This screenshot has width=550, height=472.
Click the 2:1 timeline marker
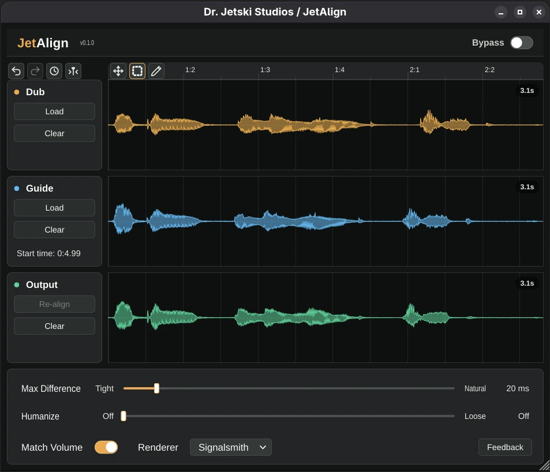[414, 70]
